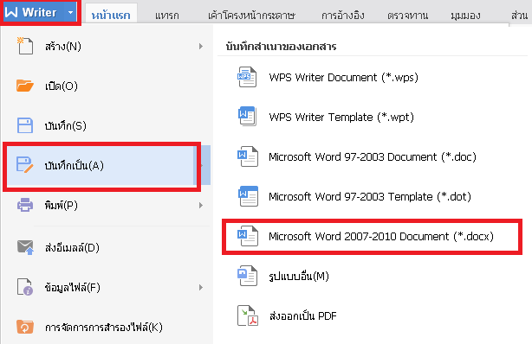Click the file info document icon

click(x=25, y=287)
